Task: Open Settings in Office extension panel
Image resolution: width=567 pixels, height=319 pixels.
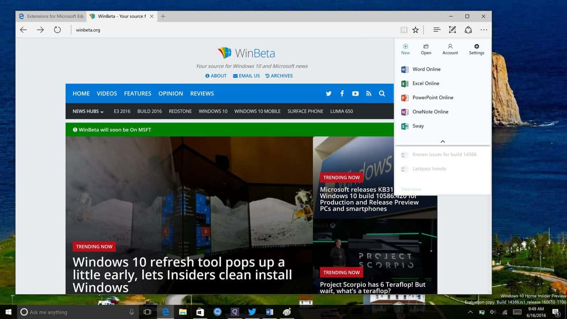Action: point(476,49)
